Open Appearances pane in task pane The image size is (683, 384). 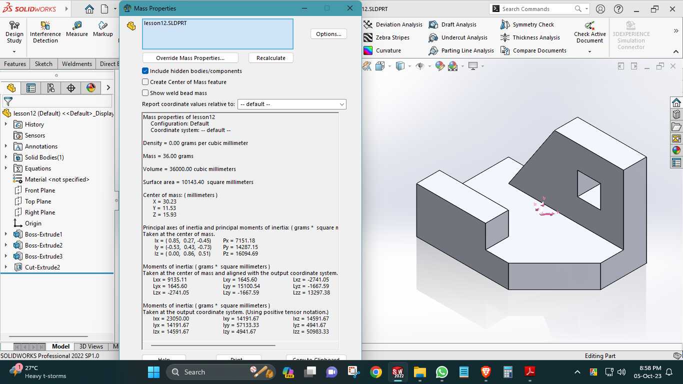pos(676,150)
